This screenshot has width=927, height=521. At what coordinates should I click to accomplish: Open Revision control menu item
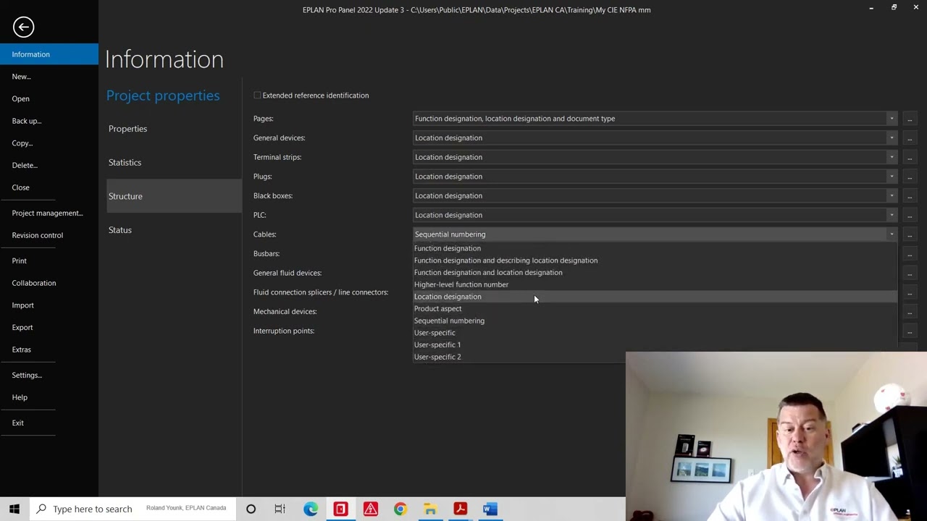[49, 235]
